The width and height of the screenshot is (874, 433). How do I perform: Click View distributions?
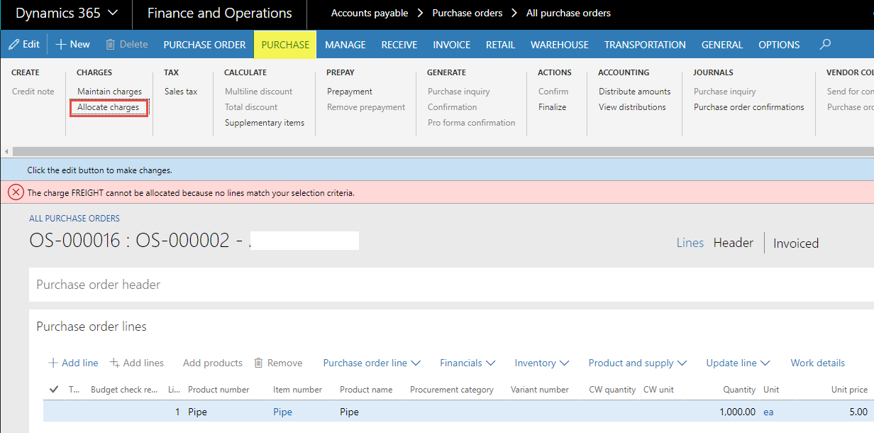click(632, 107)
